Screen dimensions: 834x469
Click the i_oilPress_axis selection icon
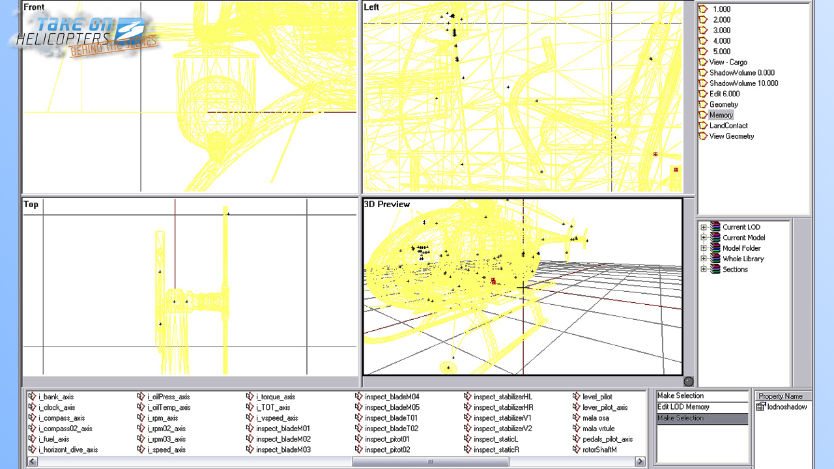[141, 397]
